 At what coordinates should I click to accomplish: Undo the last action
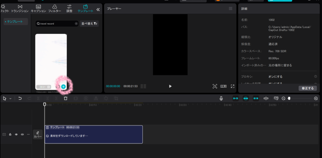(x=20, y=99)
